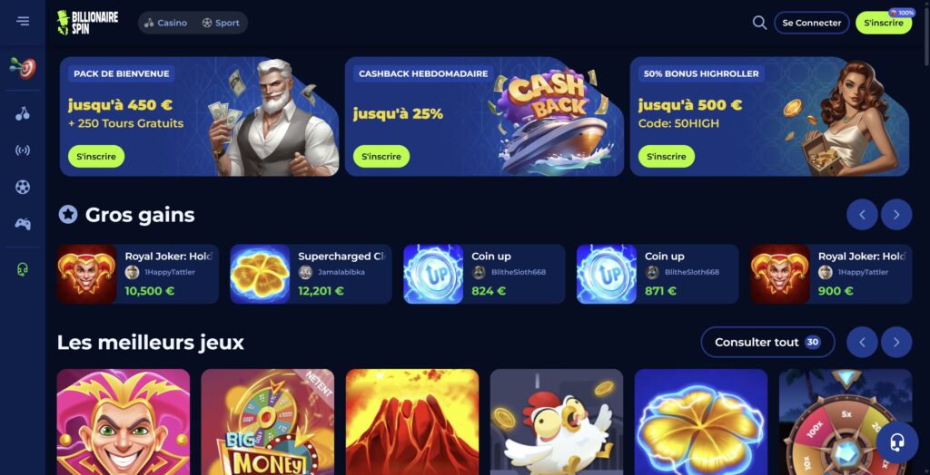
Task: Click Consulter tout 30 button
Action: [767, 343]
